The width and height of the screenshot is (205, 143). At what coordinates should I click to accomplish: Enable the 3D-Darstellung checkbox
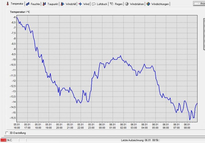[x=7, y=133]
